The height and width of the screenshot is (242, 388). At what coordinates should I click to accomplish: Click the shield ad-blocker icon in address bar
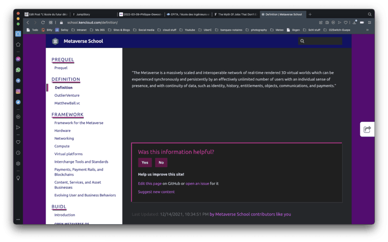tap(333, 22)
